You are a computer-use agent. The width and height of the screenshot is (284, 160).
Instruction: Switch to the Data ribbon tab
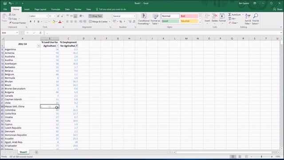(67, 9)
